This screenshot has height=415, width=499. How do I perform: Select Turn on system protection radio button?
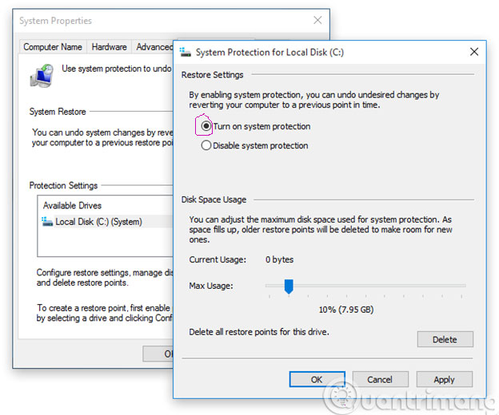pos(206,126)
